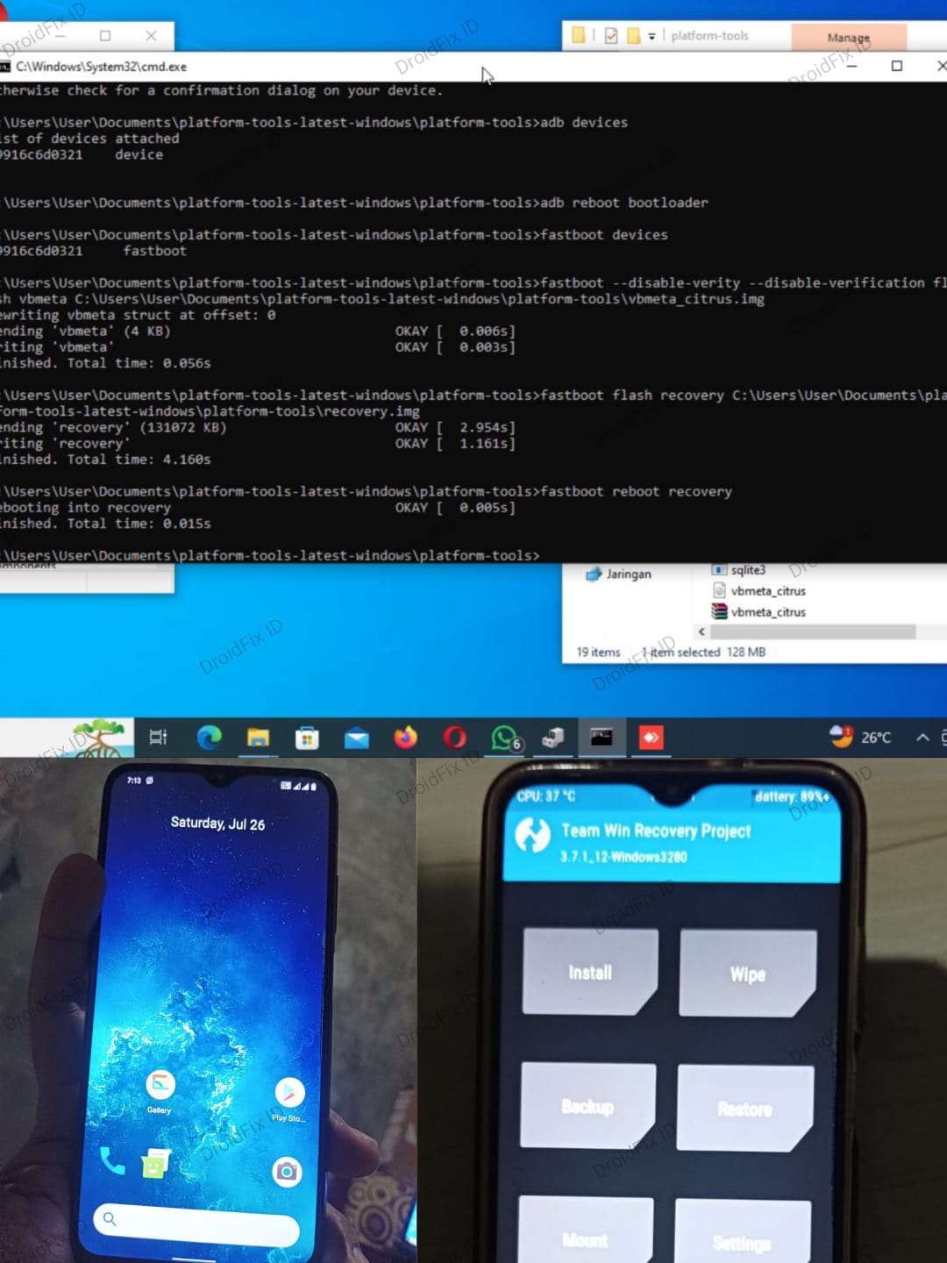947x1263 pixels.
Task: Tap Wipe in TWRP recovery
Action: 748,974
